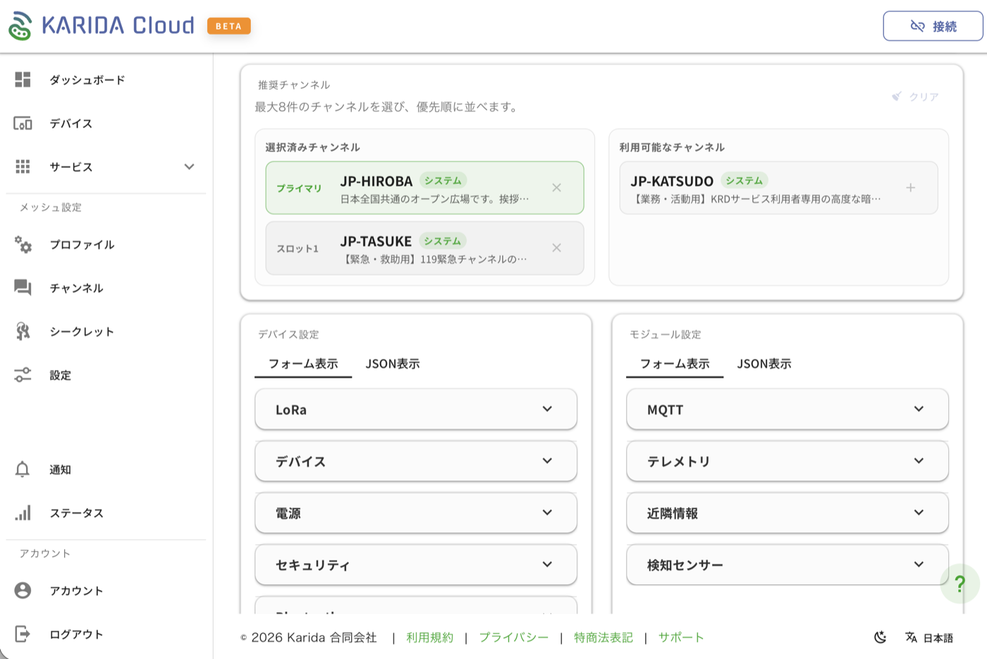
Task: Remove JP-HIROBA from selected channels
Action: coord(556,187)
